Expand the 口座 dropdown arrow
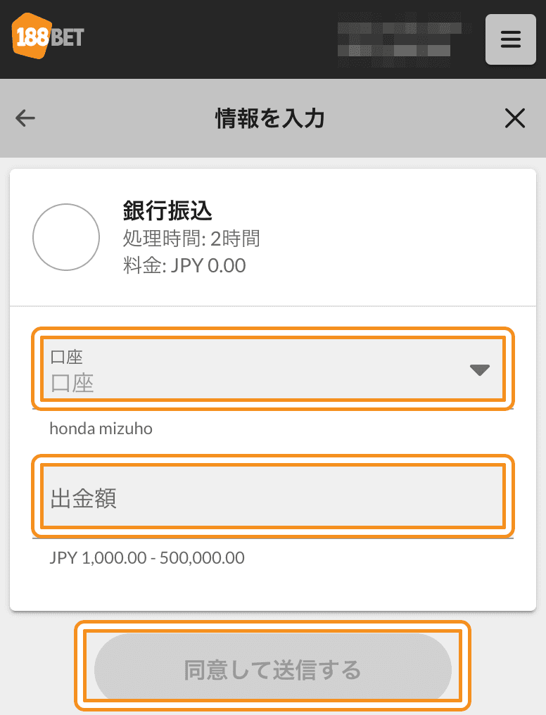Viewport: 546px width, 715px height. (x=479, y=369)
